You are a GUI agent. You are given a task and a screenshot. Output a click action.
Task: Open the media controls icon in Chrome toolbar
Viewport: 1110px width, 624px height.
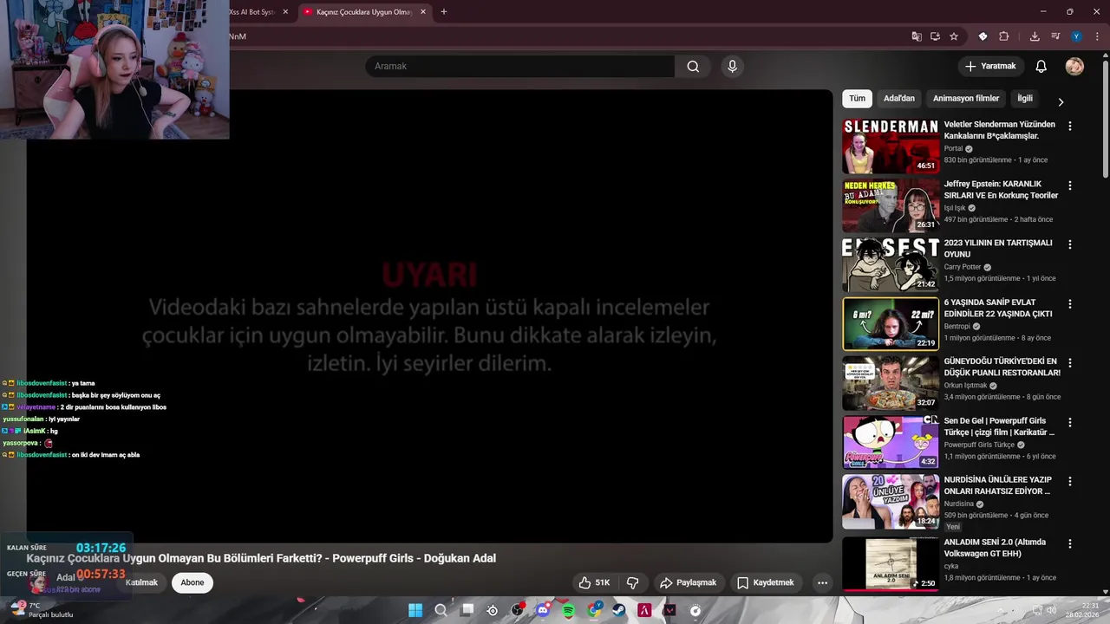point(1055,36)
